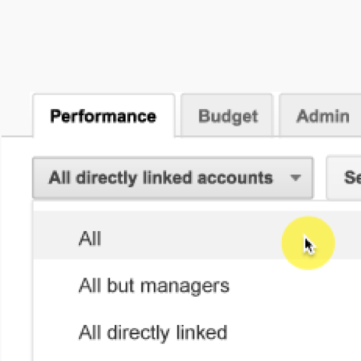Screen dimensions: 361x361
Task: Select All but managers option
Action: (197, 286)
